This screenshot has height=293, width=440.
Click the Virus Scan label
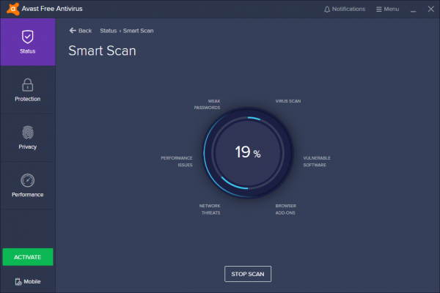288,101
